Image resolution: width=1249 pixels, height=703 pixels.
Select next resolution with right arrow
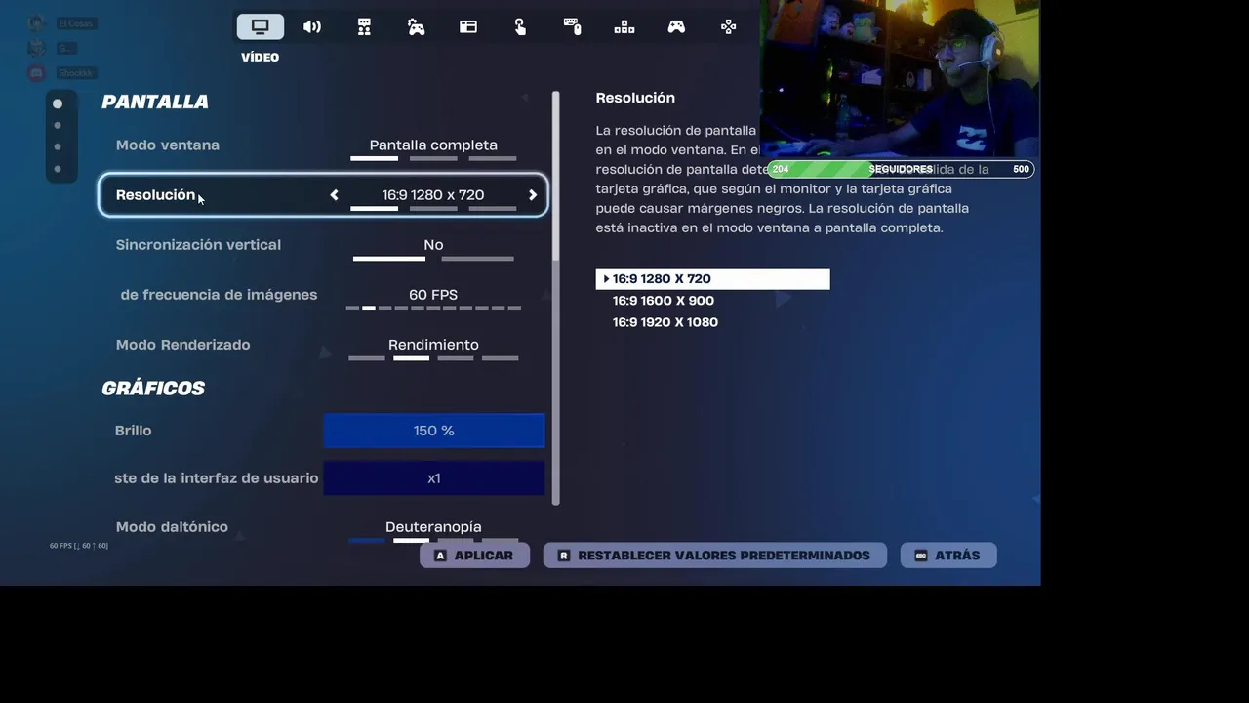533,195
